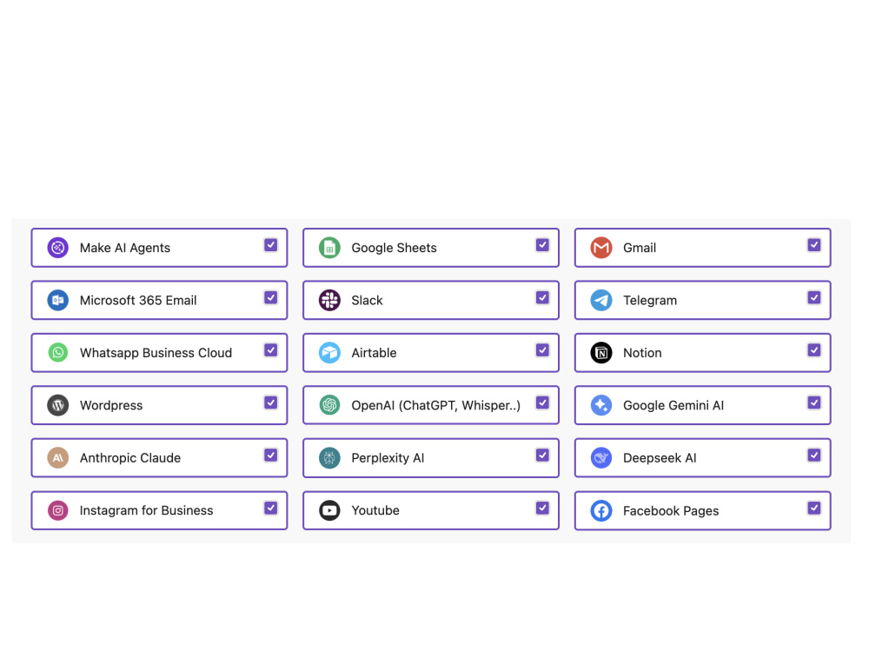
Task: Click the Perplexity AI logo icon
Action: [329, 457]
